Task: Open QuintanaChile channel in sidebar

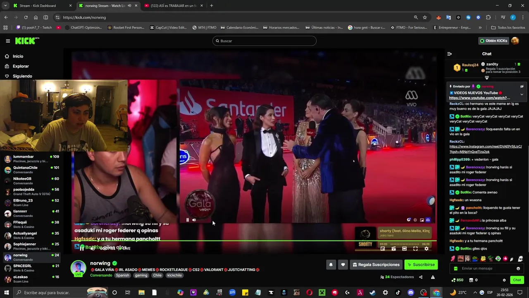Action: coord(32,170)
